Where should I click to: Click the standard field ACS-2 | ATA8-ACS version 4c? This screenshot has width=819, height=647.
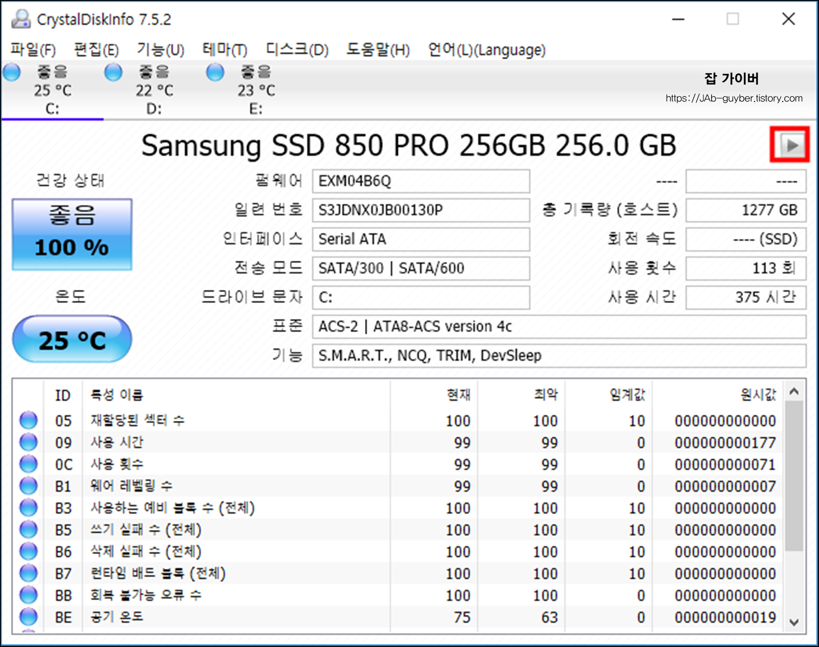coord(559,327)
